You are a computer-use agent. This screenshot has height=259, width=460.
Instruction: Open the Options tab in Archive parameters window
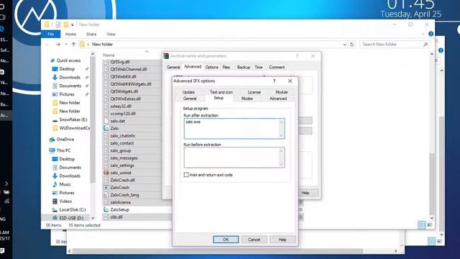(211, 67)
